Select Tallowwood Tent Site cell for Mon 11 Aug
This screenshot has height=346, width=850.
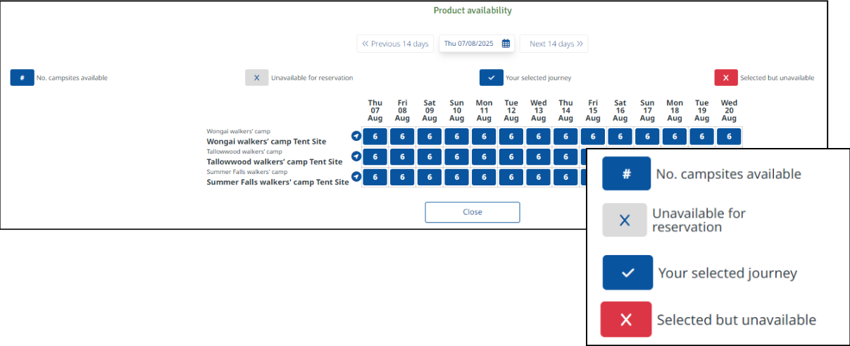[484, 156]
